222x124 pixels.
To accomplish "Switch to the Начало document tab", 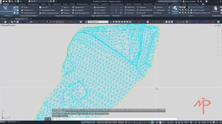I will point(3,19).
